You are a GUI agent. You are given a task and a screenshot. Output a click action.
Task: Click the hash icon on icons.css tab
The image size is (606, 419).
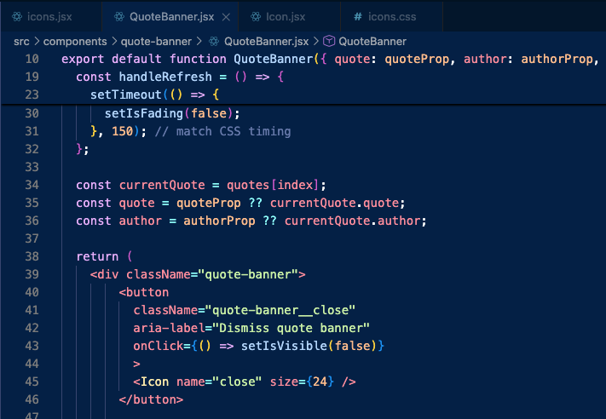click(358, 16)
